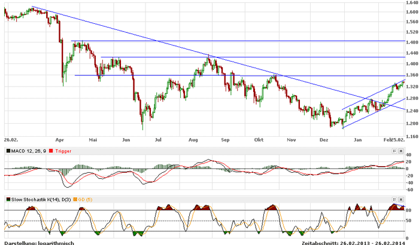Click the 1.640 price axis label

coord(411,2)
